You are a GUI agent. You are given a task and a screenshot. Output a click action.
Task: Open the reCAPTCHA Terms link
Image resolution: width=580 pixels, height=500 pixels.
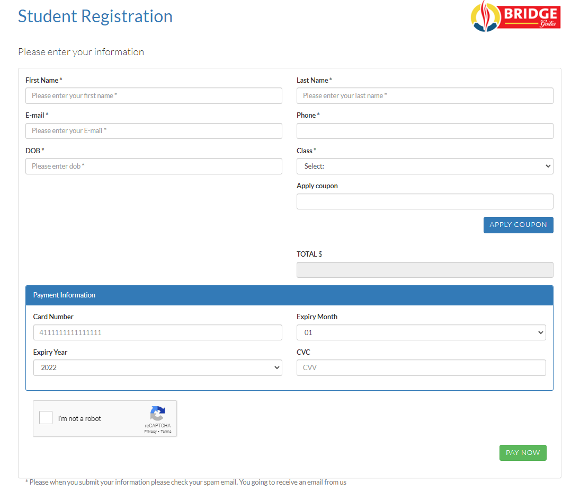click(x=166, y=432)
